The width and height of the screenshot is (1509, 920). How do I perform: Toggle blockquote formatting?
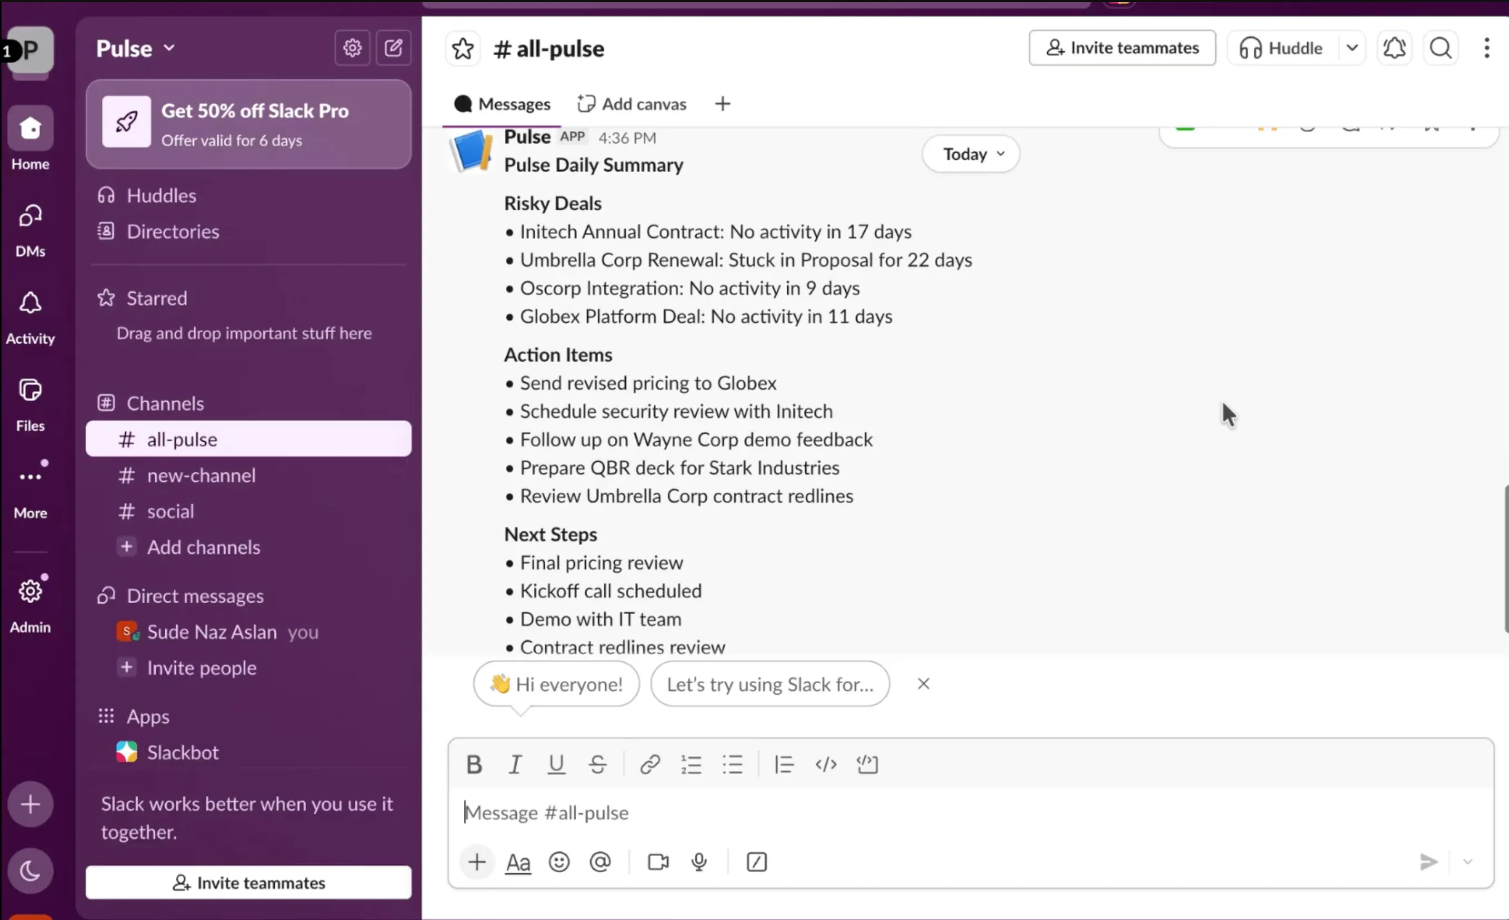pos(784,764)
